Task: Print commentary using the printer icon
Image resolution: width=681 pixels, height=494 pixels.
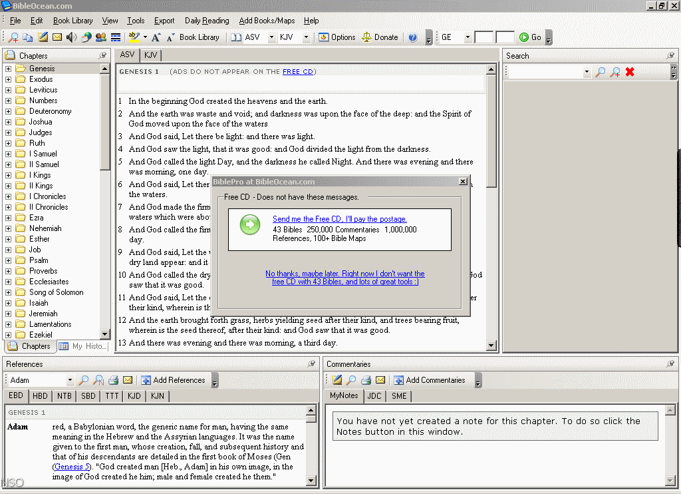Action: tap(366, 380)
